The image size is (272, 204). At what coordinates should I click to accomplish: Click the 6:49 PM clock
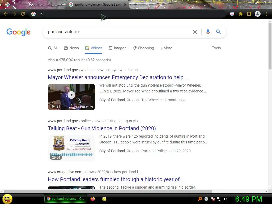tap(248, 199)
